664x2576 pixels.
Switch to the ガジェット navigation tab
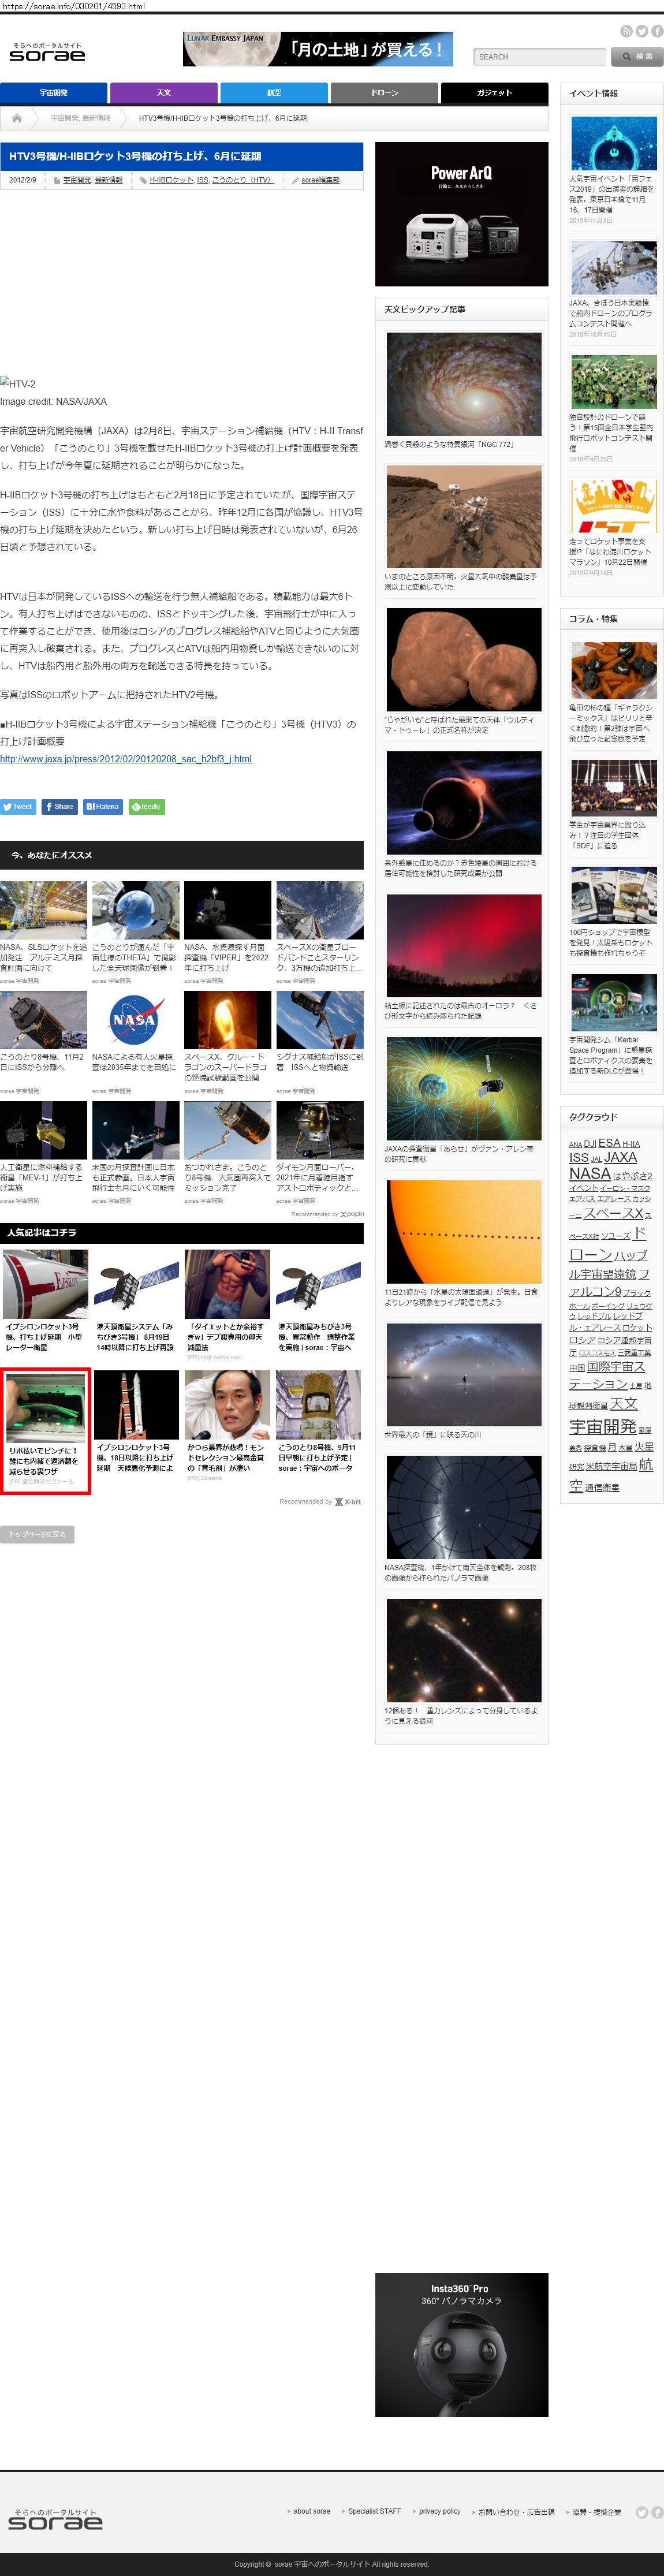point(494,93)
